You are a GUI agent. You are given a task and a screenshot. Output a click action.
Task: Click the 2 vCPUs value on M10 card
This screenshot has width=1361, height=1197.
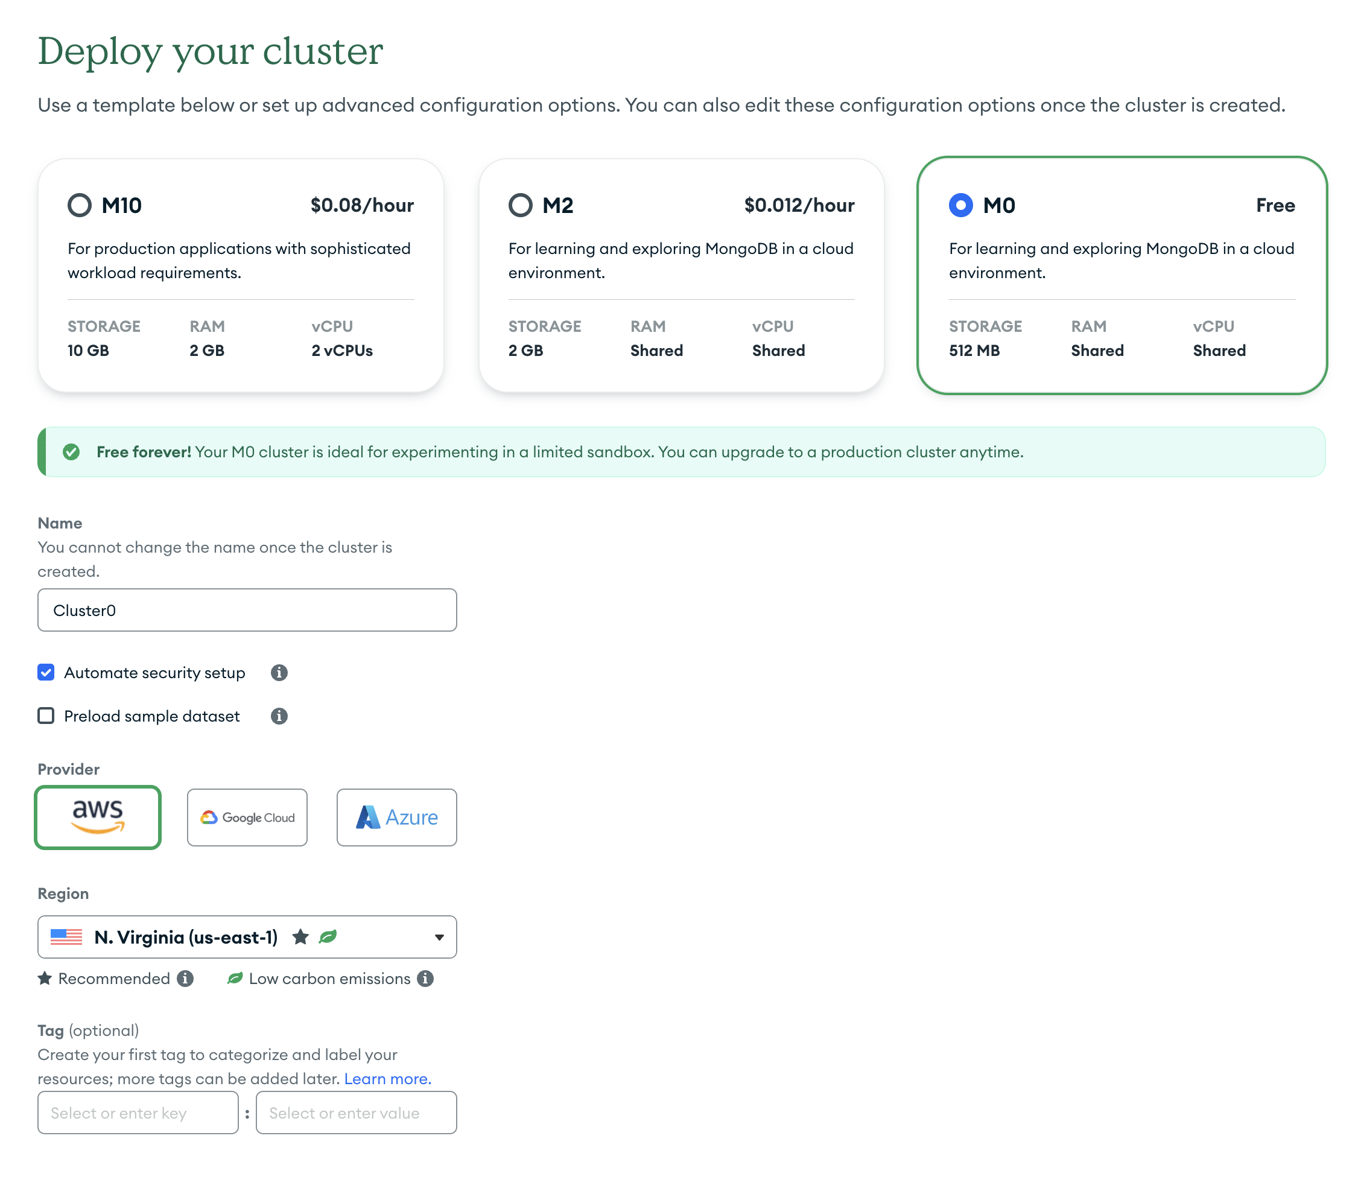coord(342,350)
